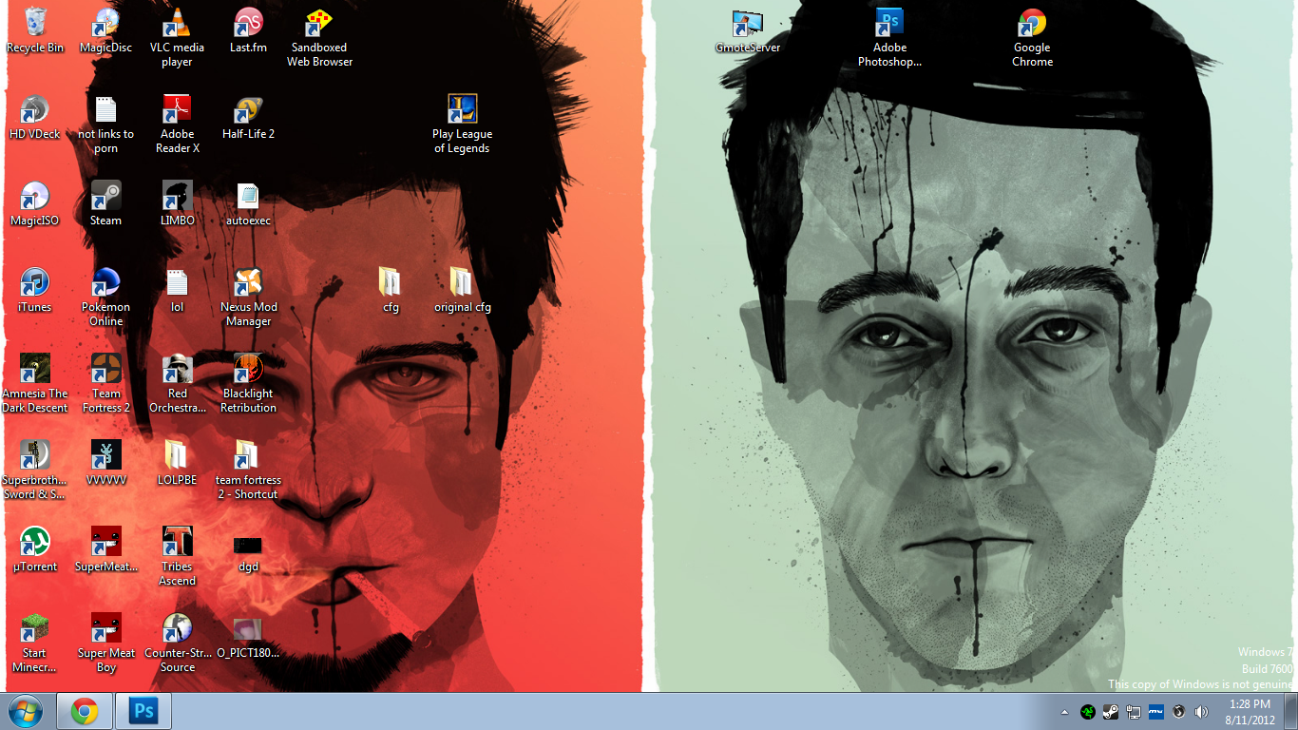
Task: Select the Tribes Ascend shortcut
Action: [x=177, y=543]
